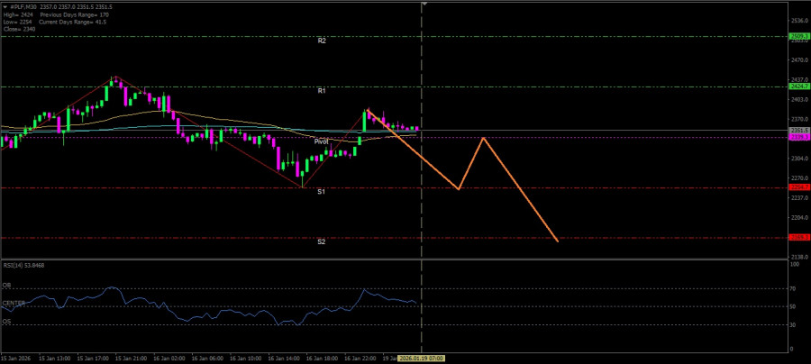Viewport: 811px width, 364px height.
Task: Click the 2403.0 price scale value
Action: pyautogui.click(x=800, y=100)
